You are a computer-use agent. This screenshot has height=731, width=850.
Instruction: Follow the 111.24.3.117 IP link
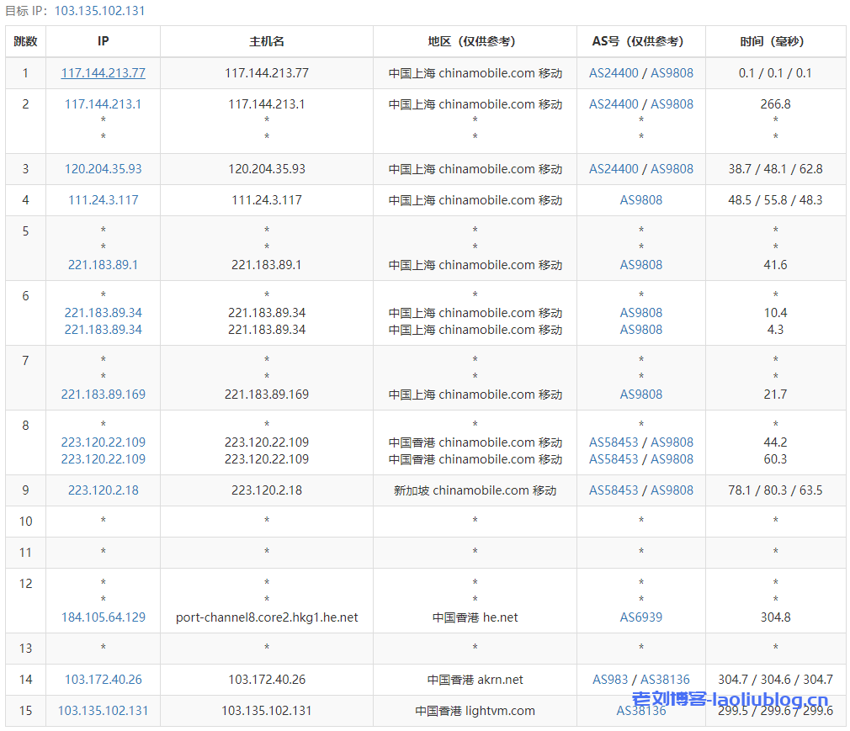[x=103, y=200]
